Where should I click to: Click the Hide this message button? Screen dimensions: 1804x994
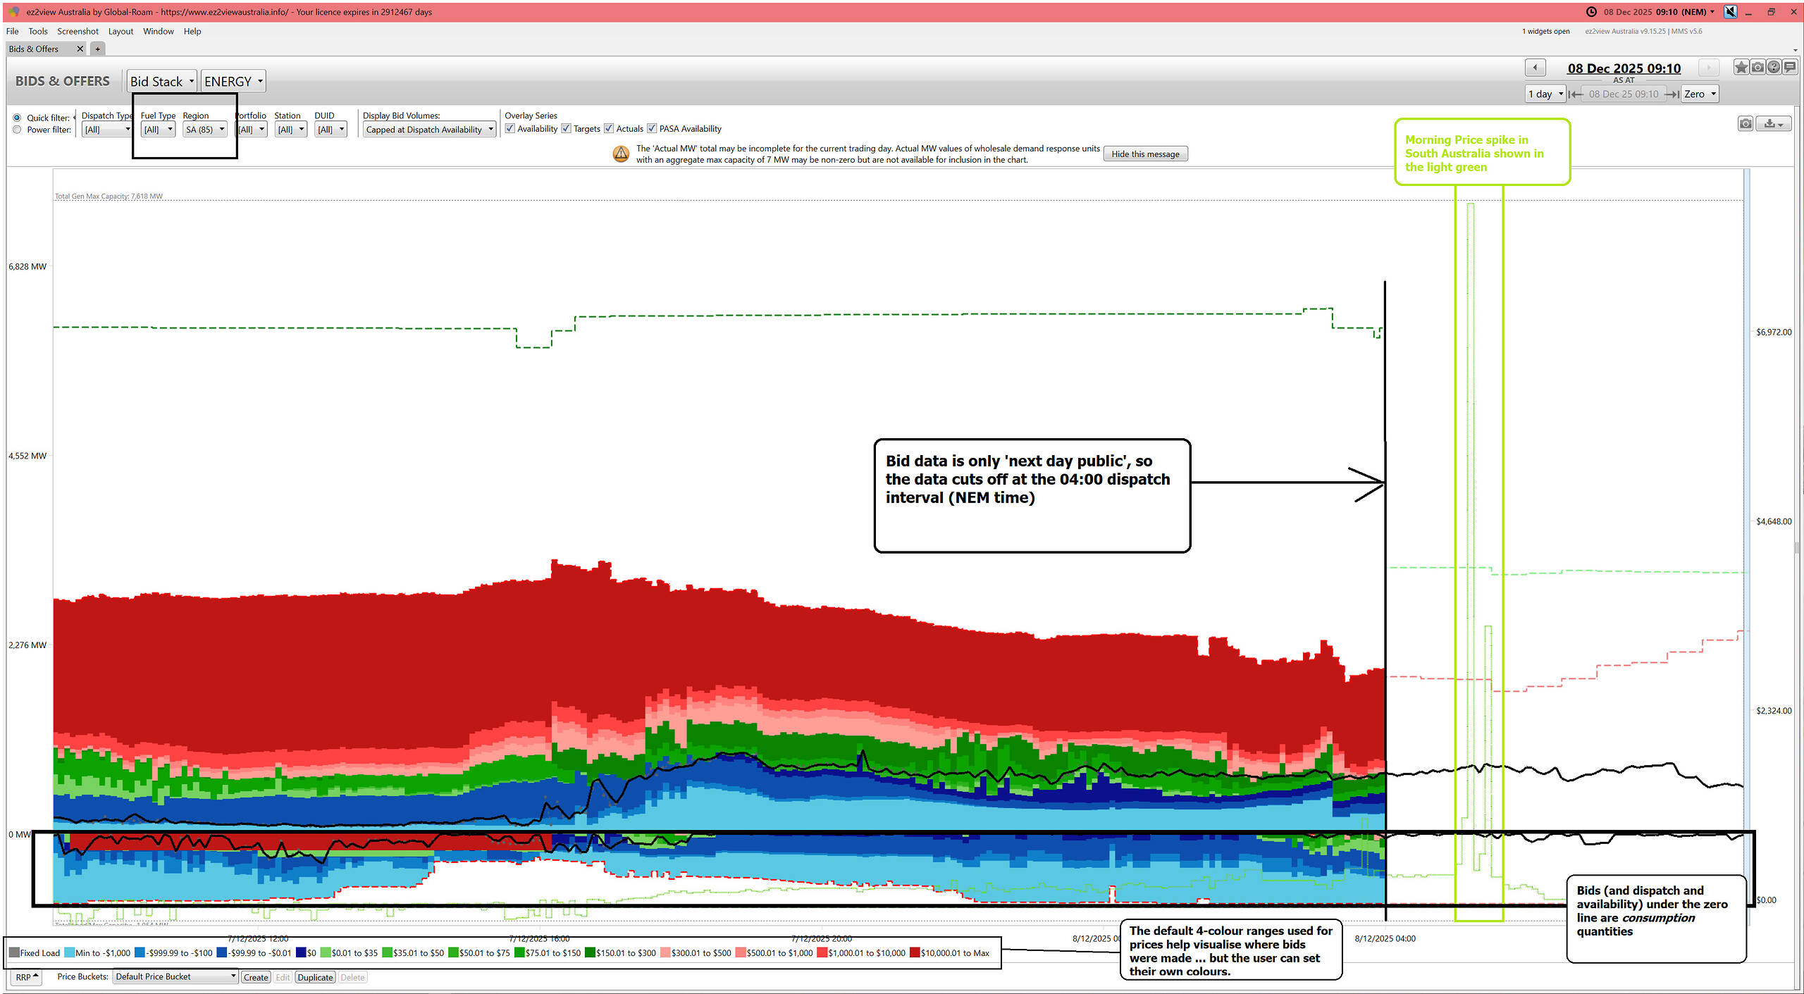coord(1144,154)
